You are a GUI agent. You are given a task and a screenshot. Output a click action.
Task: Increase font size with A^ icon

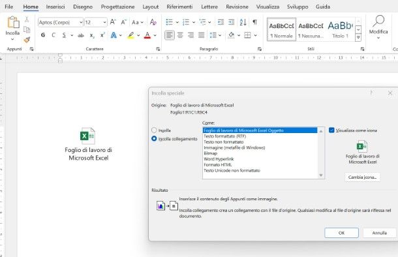114,22
